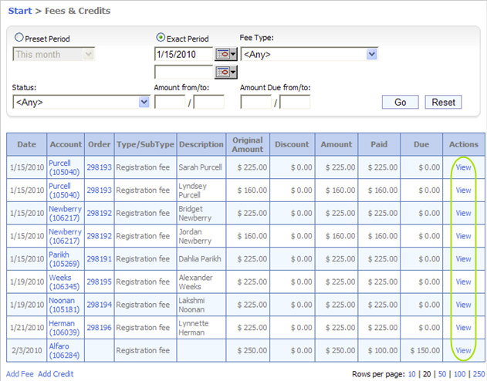Open the Herman (106039) account link
The height and width of the screenshot is (381, 487).
coord(64,328)
